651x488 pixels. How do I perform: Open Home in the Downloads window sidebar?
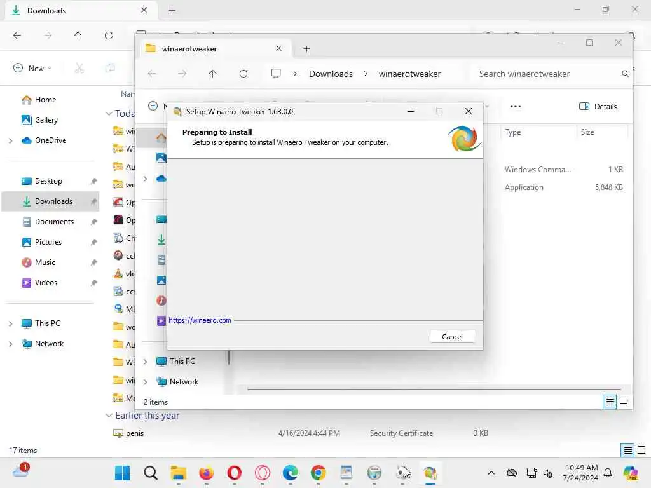pyautogui.click(x=45, y=100)
